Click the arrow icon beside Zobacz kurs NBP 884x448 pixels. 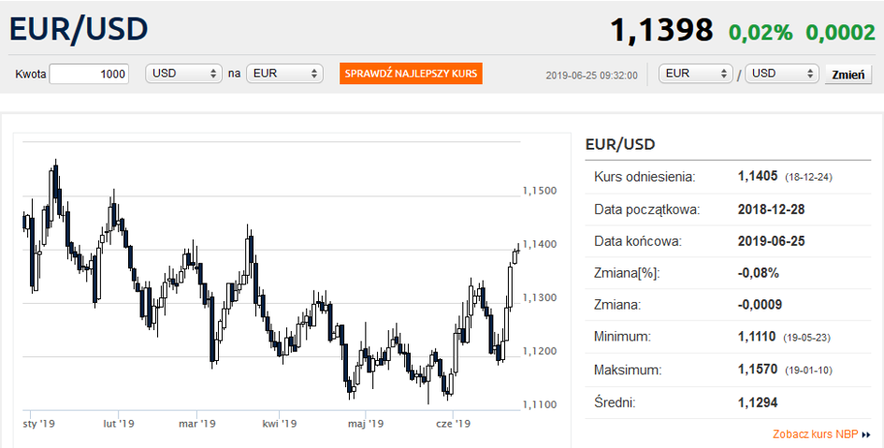coord(866,435)
